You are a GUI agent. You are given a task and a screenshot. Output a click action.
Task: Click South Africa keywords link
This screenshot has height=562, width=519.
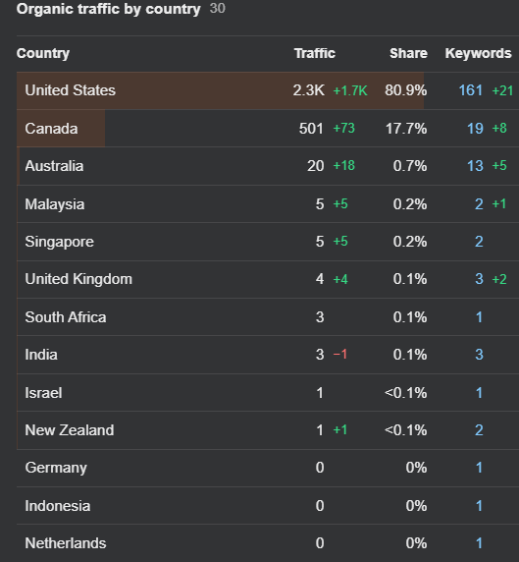coord(479,317)
